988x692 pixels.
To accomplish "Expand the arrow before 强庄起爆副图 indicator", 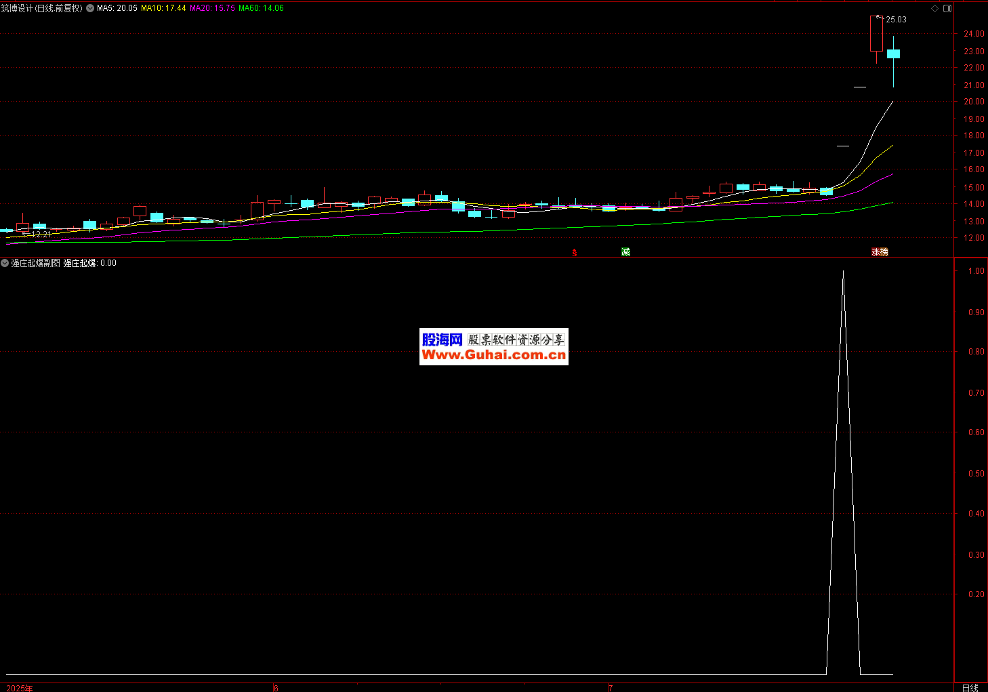I will point(5,263).
